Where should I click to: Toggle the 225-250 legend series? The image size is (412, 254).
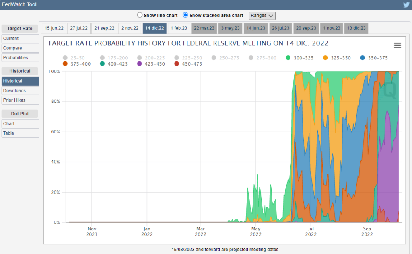188,58
